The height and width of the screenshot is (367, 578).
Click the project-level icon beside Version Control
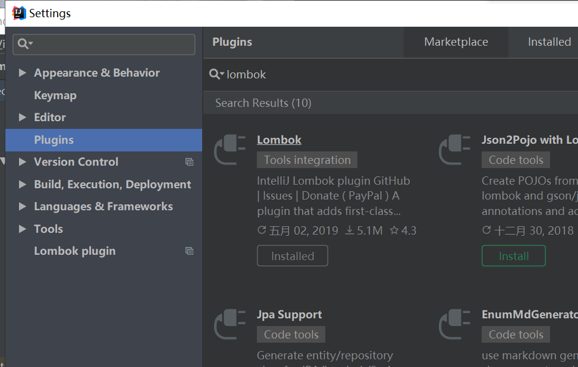point(190,162)
